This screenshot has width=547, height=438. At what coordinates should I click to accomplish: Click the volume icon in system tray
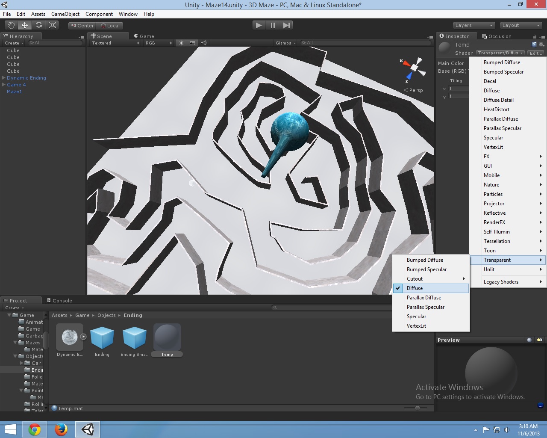tap(507, 430)
